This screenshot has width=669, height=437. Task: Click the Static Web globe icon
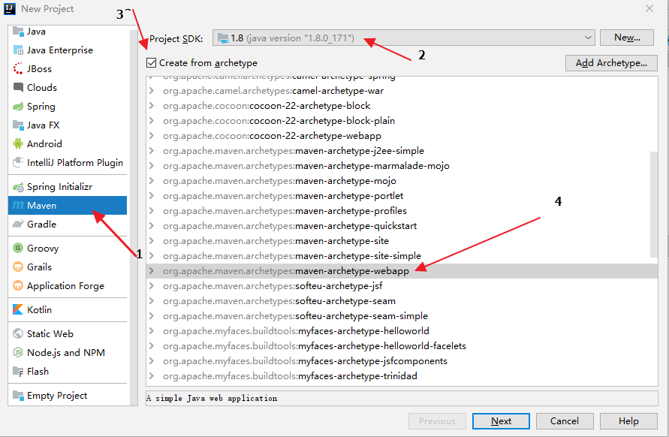(x=18, y=333)
